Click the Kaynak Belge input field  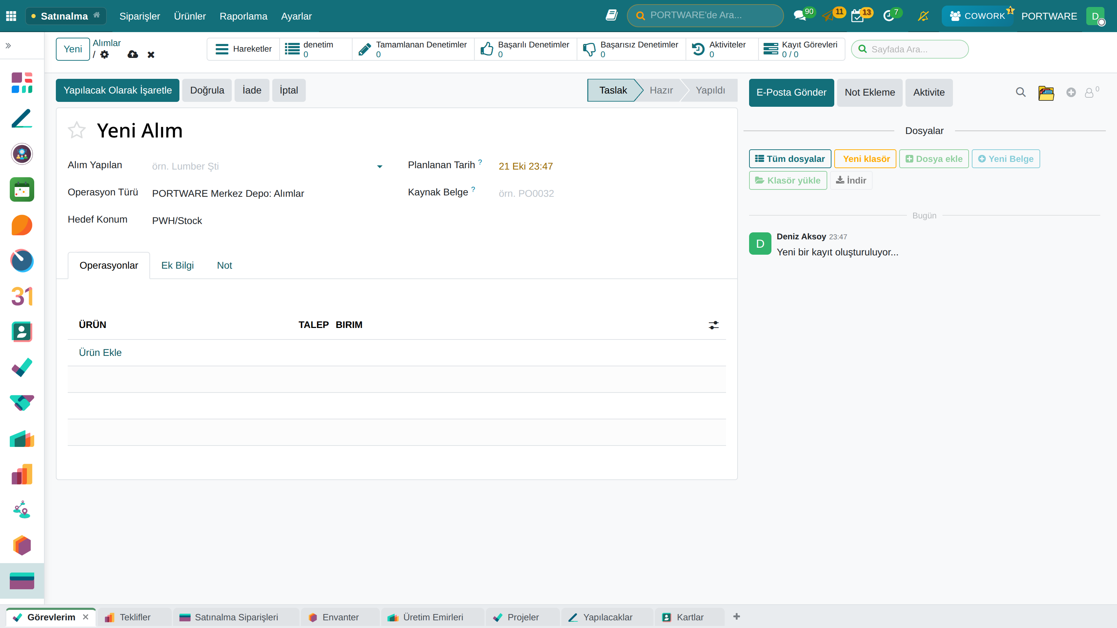612,193
